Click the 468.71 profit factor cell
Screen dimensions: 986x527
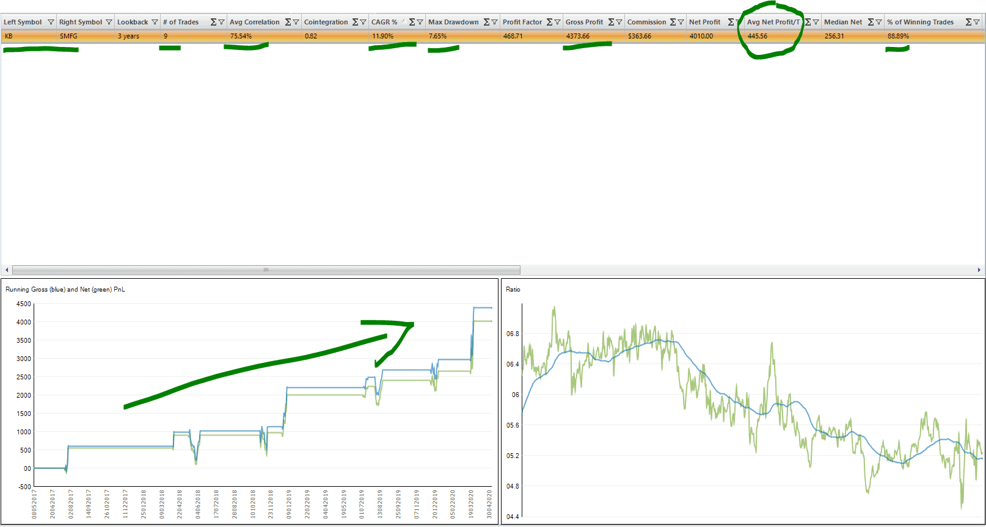tap(531, 36)
